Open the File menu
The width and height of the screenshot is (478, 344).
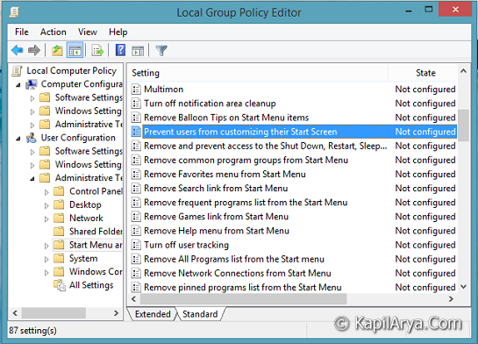tap(22, 32)
